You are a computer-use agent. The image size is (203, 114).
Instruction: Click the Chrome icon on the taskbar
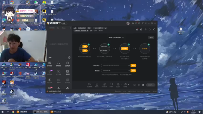[x=13, y=112]
